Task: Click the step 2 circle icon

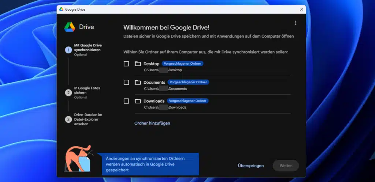Action: coord(68,93)
